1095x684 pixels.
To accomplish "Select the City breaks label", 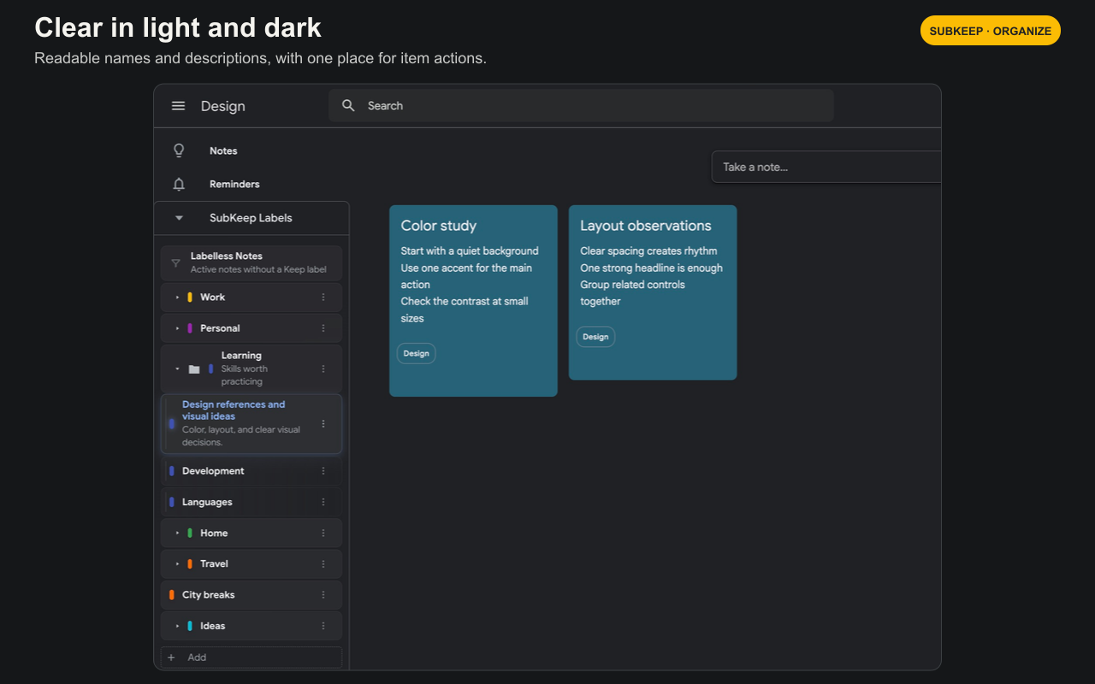I will 252,595.
